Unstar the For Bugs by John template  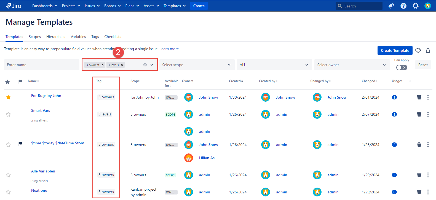[8, 97]
